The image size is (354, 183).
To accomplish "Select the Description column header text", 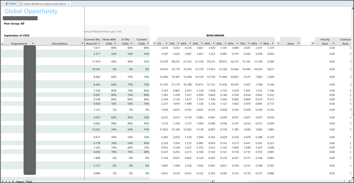I will point(60,44).
